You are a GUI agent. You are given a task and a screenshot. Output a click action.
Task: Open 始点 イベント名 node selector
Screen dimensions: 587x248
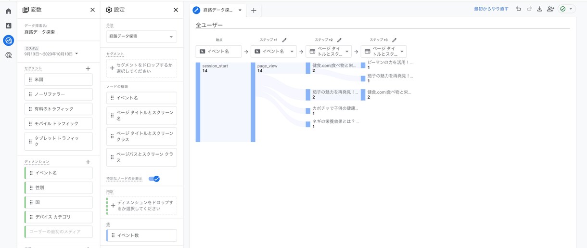click(x=218, y=51)
